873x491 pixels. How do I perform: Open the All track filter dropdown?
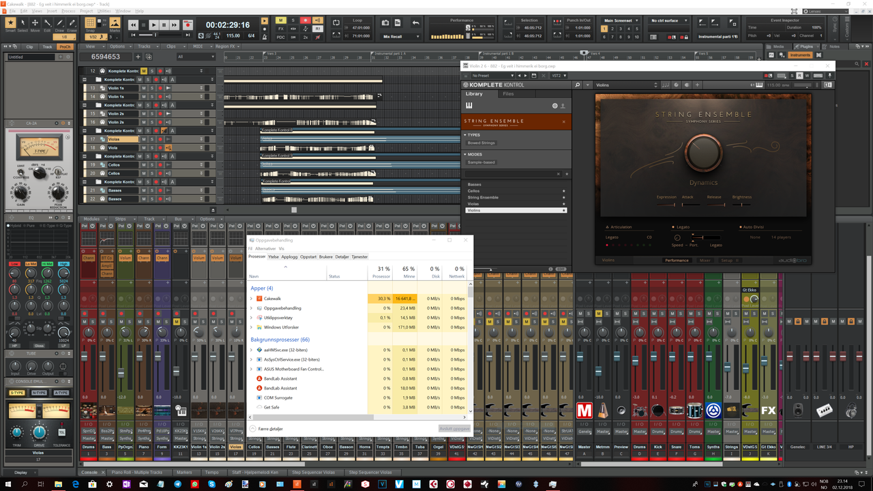pos(195,57)
